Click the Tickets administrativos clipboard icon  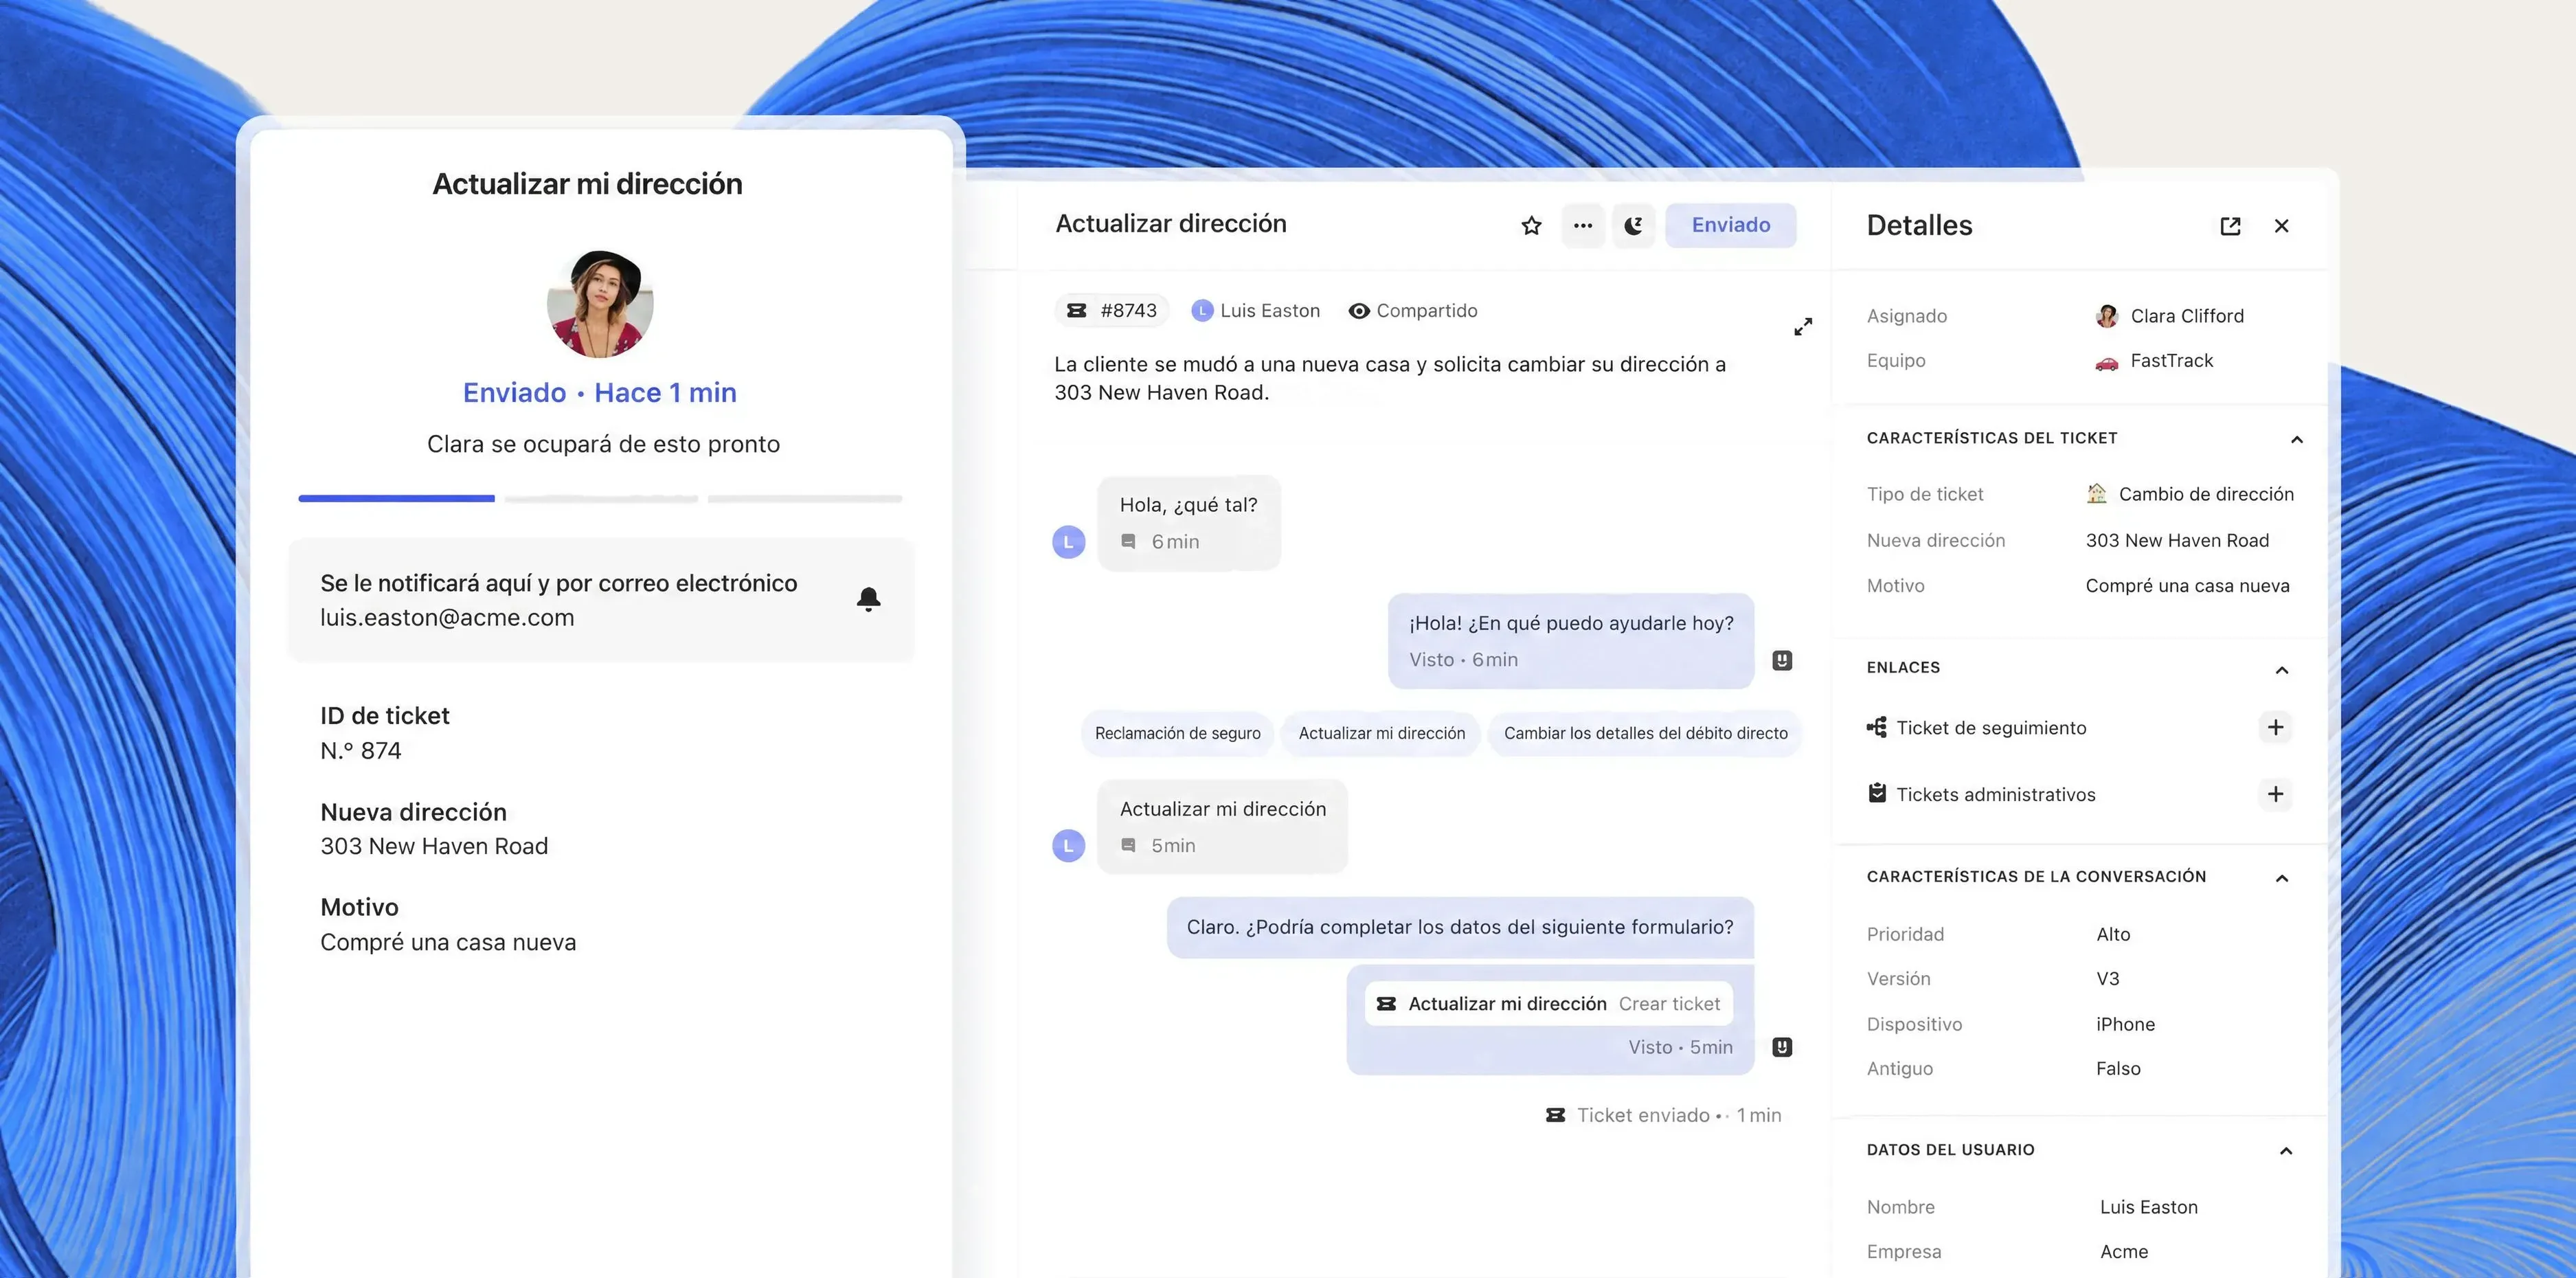[x=1877, y=793]
